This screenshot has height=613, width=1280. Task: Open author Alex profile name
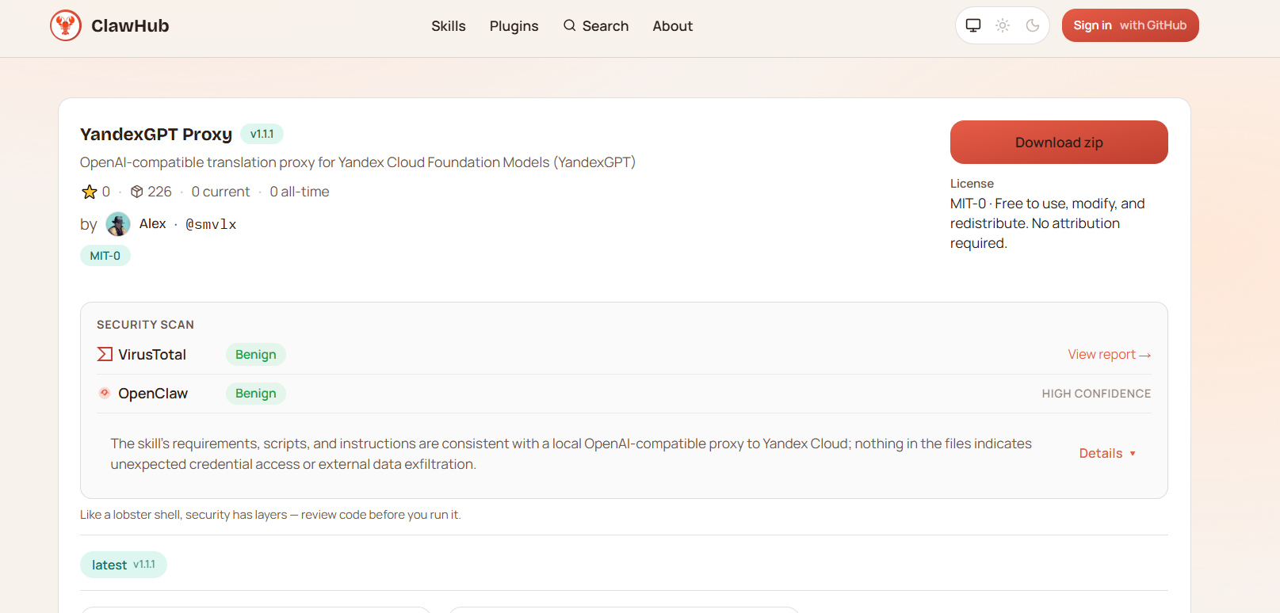pyautogui.click(x=153, y=224)
